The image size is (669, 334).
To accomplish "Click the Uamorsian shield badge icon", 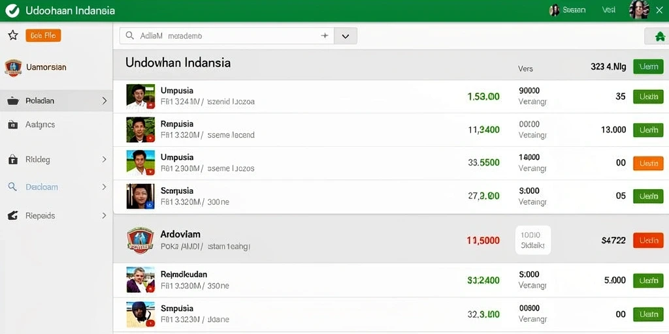I will (x=13, y=68).
